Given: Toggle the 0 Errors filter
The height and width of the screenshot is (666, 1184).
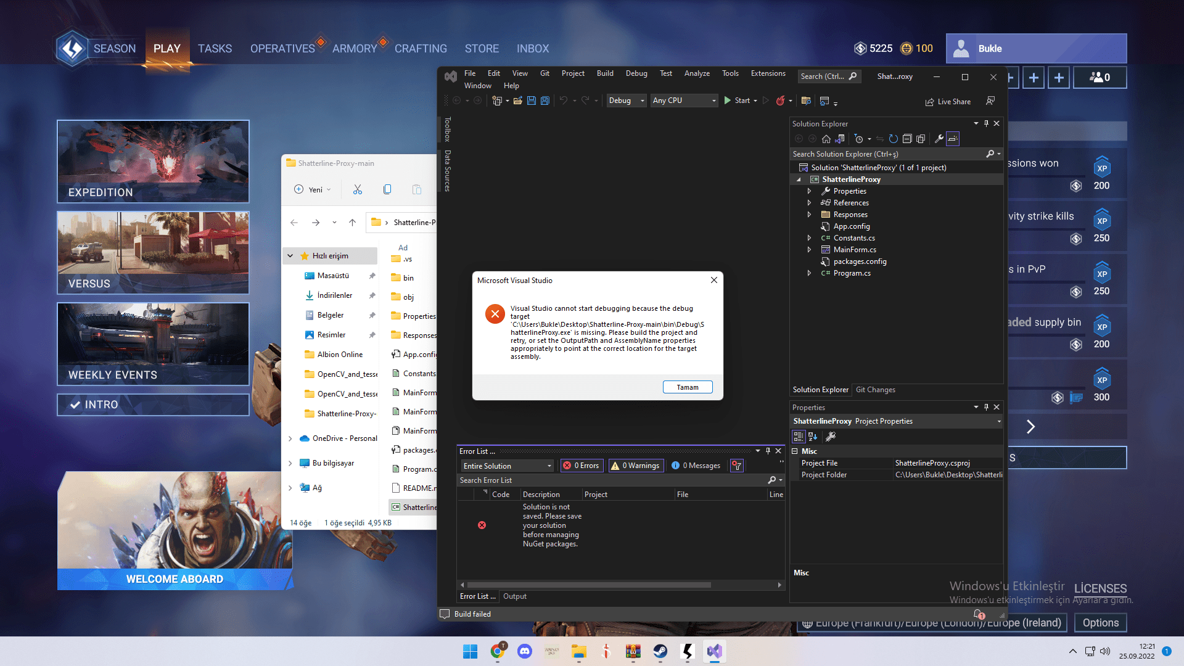Looking at the screenshot, I should (x=581, y=466).
